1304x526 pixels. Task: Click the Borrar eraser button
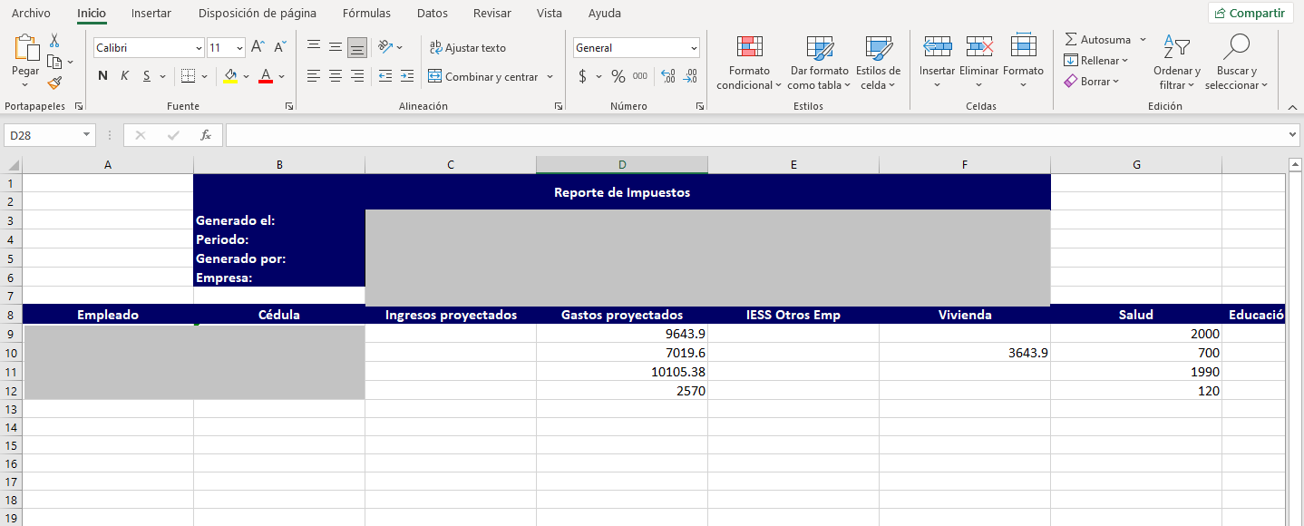[1092, 82]
